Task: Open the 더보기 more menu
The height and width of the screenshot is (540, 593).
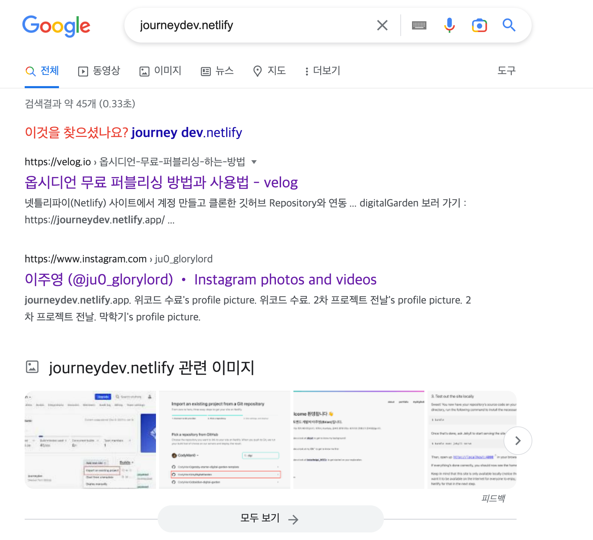Action: click(322, 71)
